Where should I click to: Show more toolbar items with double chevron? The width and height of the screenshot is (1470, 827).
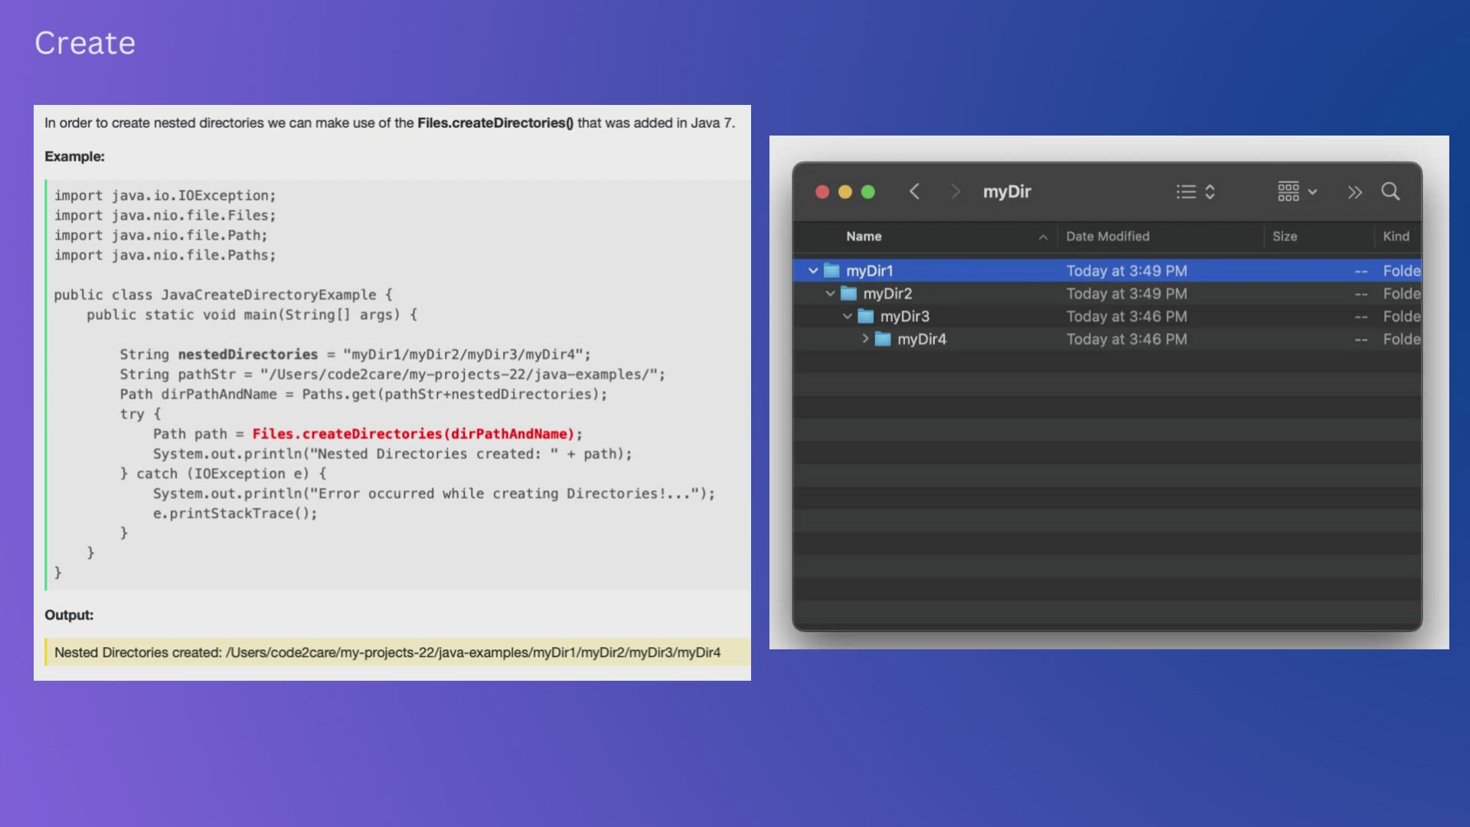tap(1354, 192)
